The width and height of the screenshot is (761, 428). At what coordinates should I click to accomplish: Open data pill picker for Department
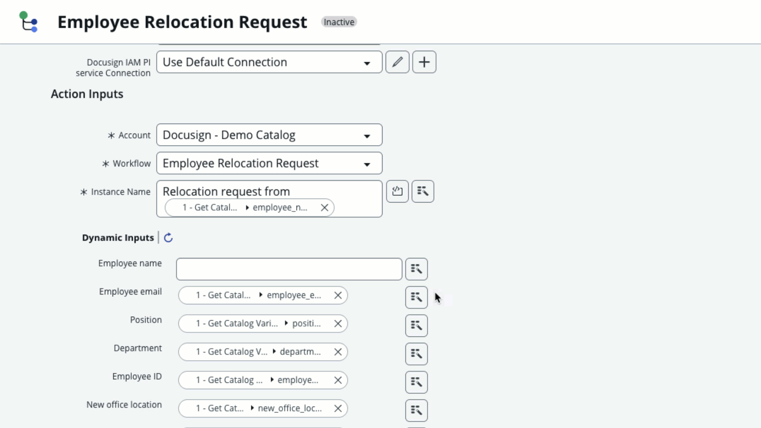click(416, 354)
